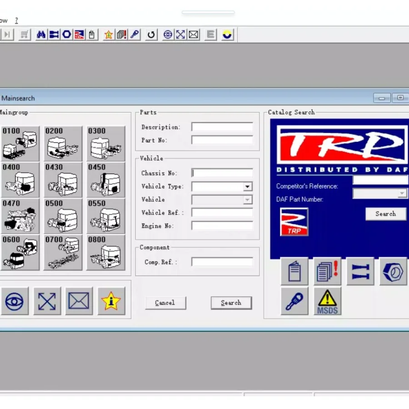Click the Cancel button
Image resolution: width=409 pixels, height=409 pixels.
coord(165,303)
